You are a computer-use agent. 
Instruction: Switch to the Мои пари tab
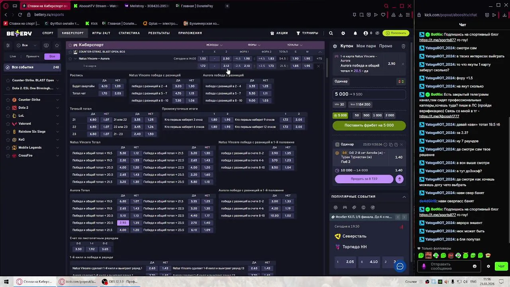pos(366,46)
